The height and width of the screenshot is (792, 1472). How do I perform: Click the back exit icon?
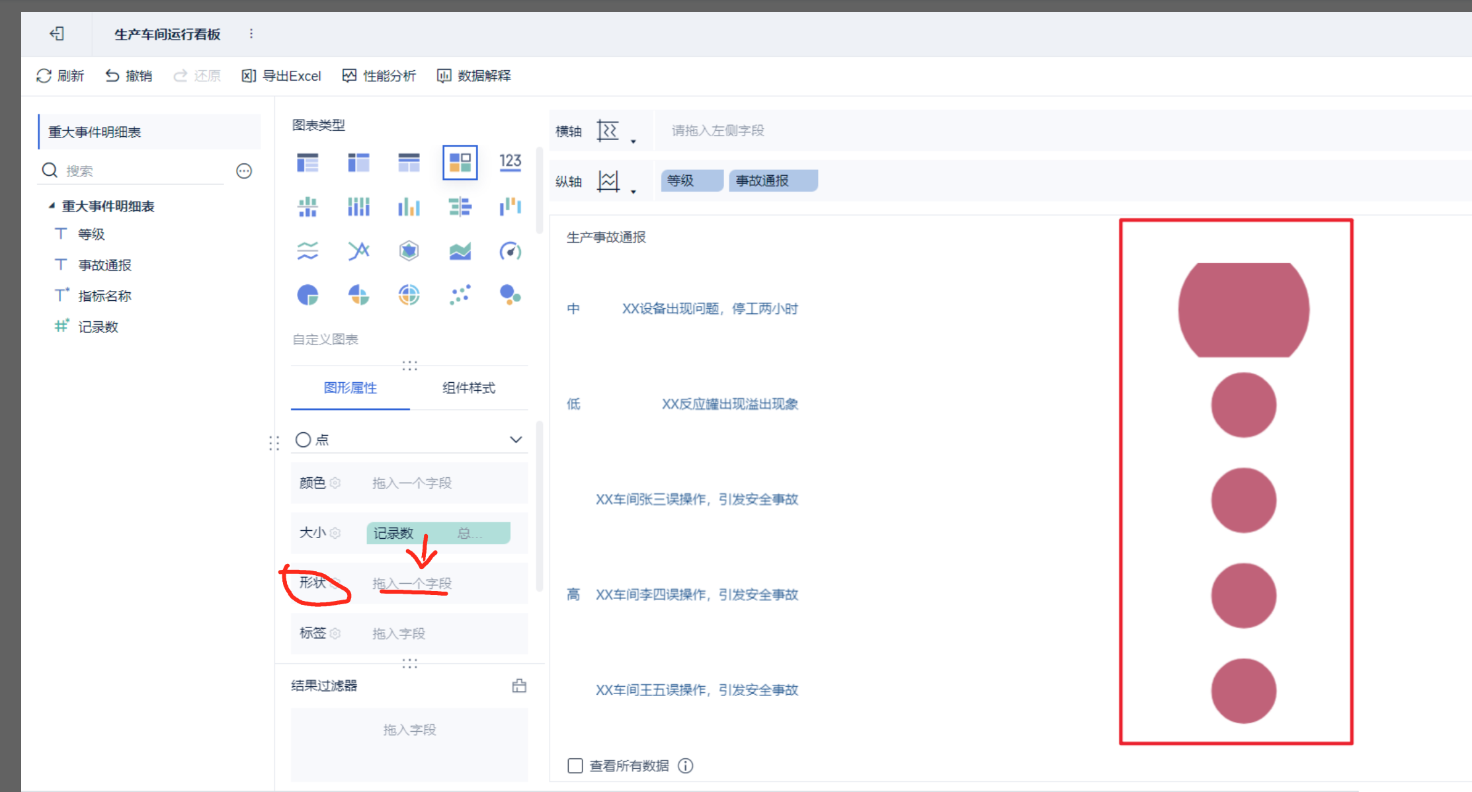[57, 34]
